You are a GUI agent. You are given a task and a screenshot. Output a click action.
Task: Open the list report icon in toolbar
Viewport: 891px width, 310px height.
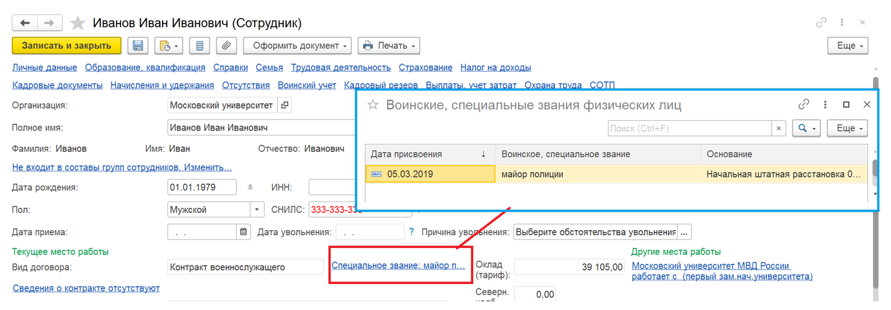(199, 46)
